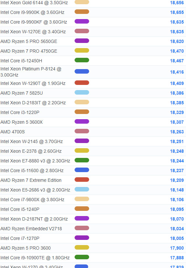186x268 pixels.
Task: Select Intel Xeon W-1290T @ 1.90GHz name
Action: pyautogui.click(x=33, y=83)
